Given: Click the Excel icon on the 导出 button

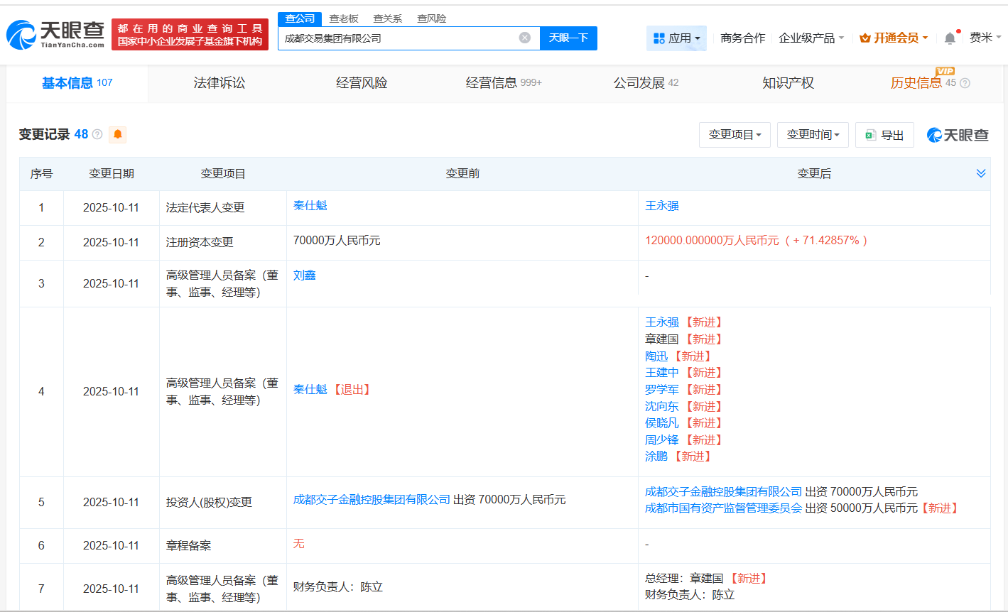Looking at the screenshot, I should (870, 135).
